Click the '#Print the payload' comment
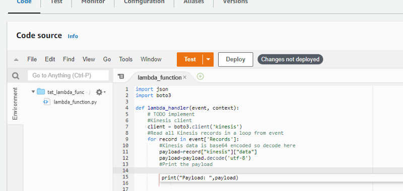 (x=186, y=164)
